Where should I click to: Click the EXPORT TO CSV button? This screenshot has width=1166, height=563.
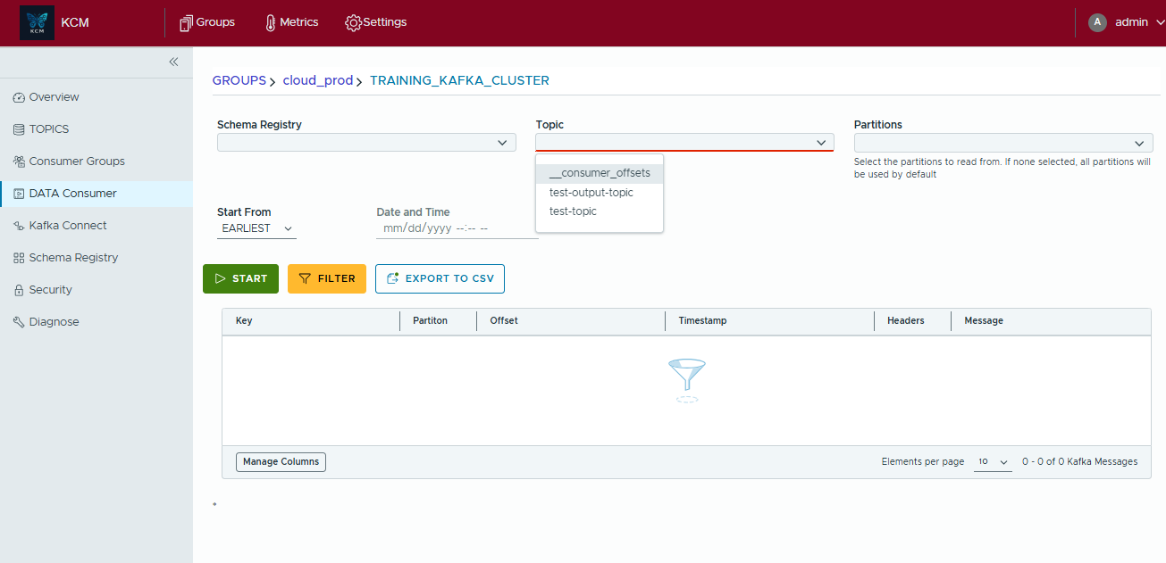pyautogui.click(x=440, y=278)
